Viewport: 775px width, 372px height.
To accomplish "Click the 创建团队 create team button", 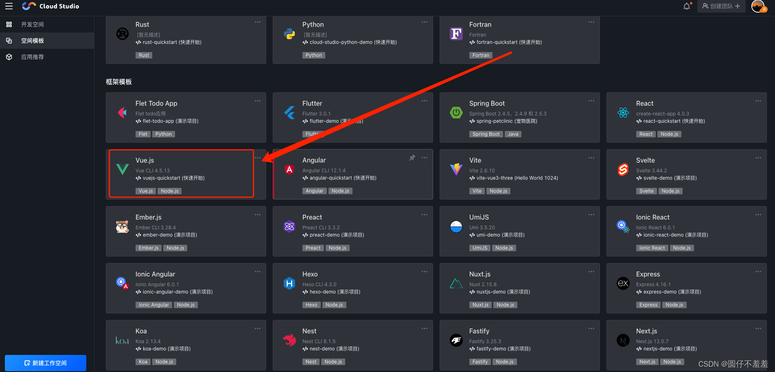I will [x=721, y=6].
